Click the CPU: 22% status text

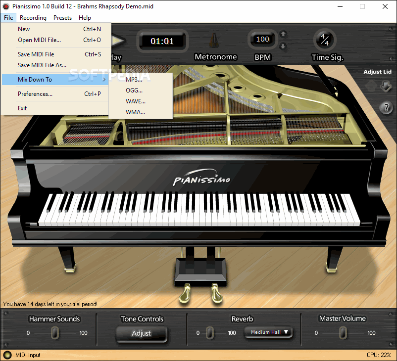pos(379,355)
